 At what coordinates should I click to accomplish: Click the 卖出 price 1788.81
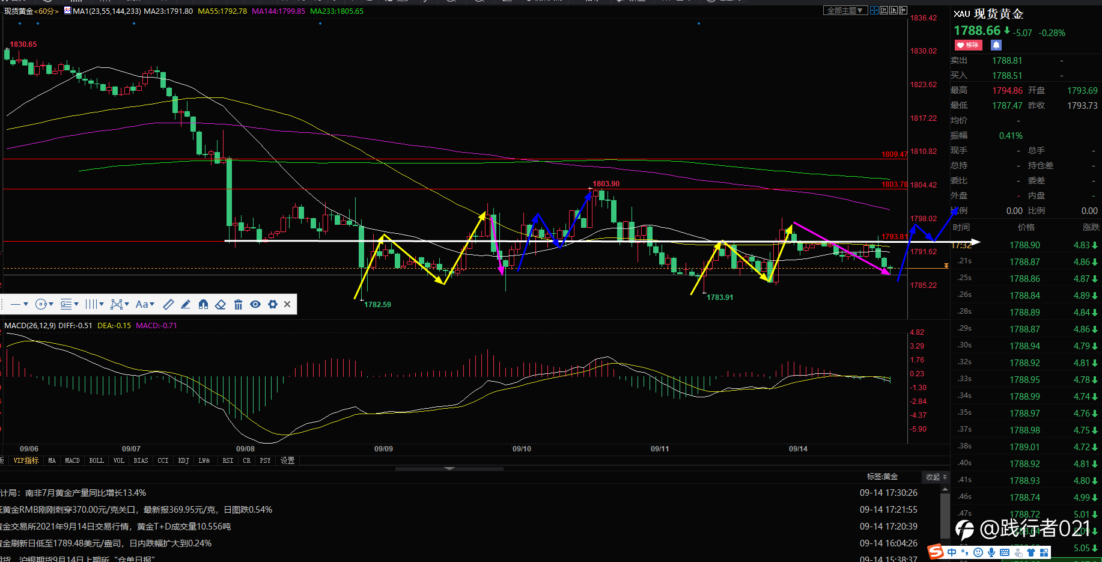[x=1007, y=61]
